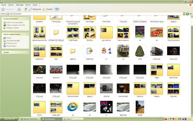The image size is (193, 121).
Task: Select the SUM 41 album cover image
Action: coord(106,107)
